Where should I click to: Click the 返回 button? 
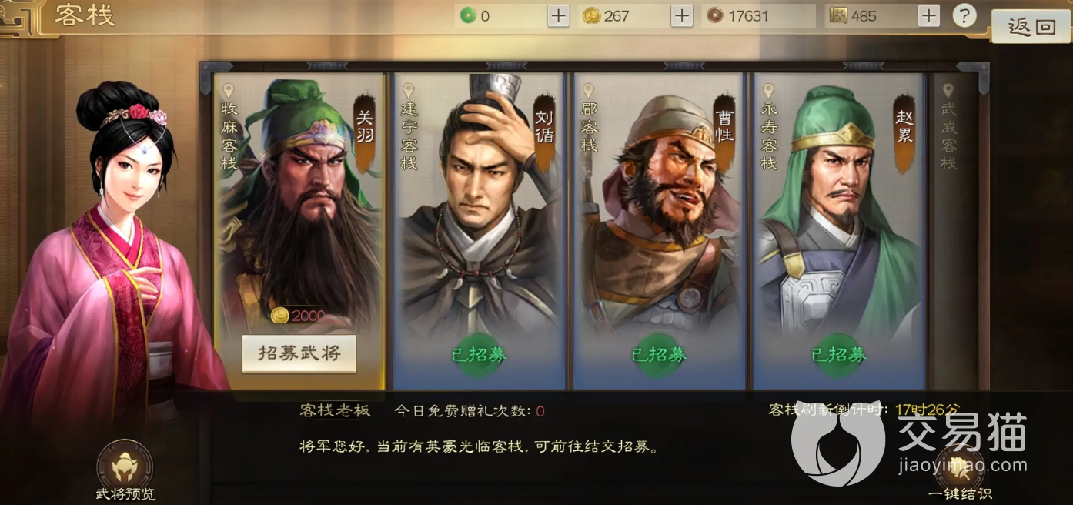pyautogui.click(x=1031, y=27)
